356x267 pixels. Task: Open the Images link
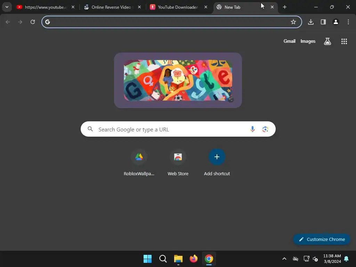click(308, 41)
